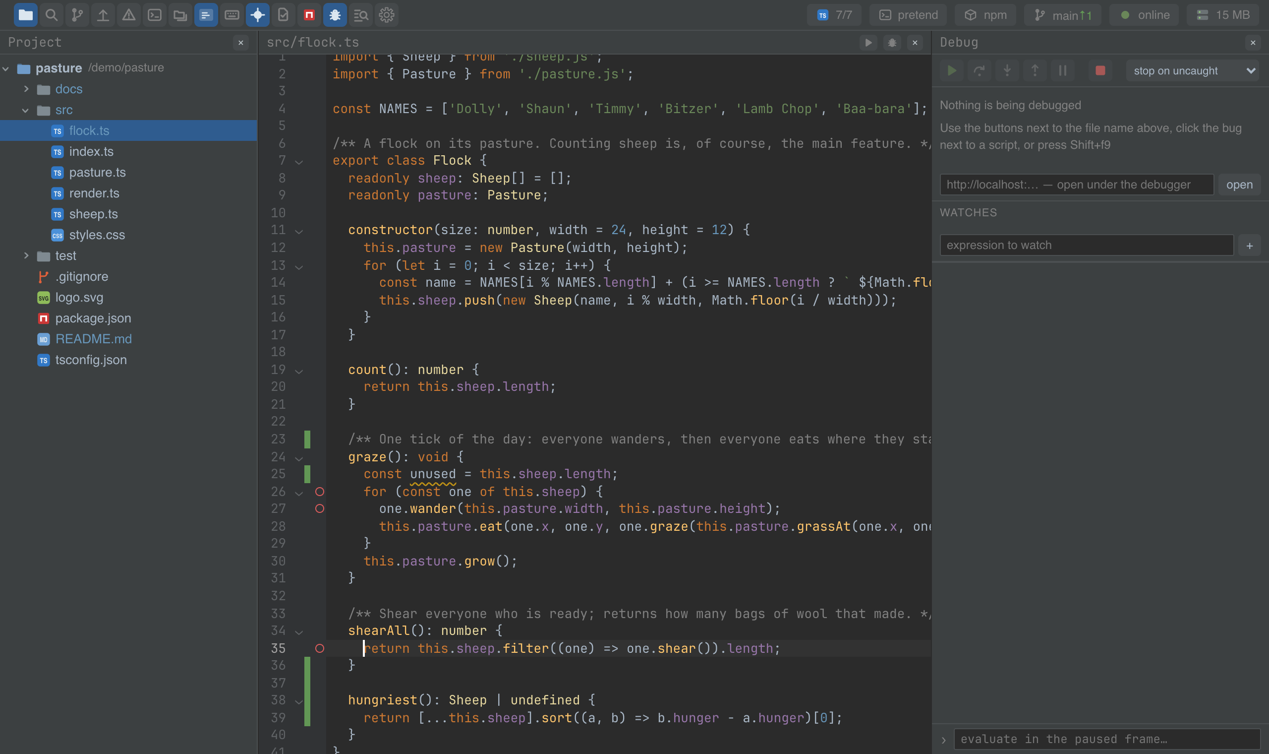Click the upload/publish arrow icon

[103, 15]
